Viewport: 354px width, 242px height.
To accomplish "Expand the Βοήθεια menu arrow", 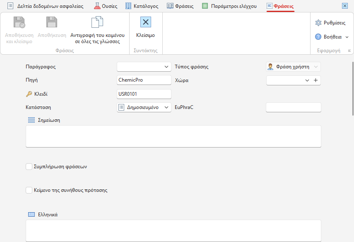I will [x=347, y=37].
